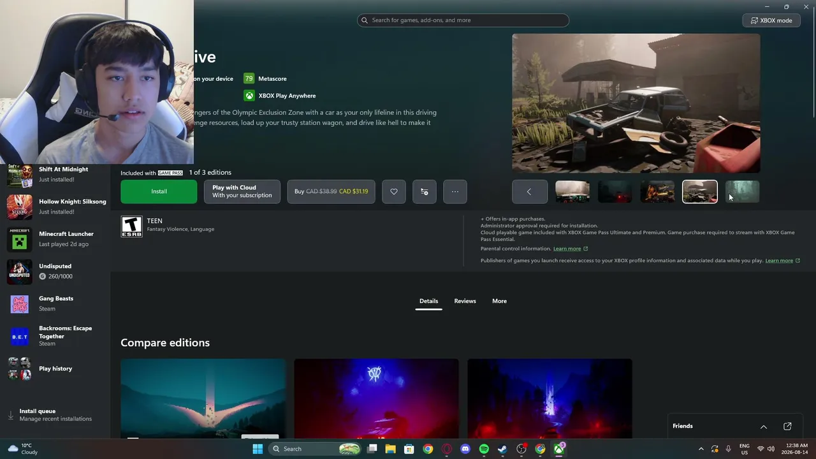
Task: Select the greenish fifth screenshot thumbnail
Action: point(743,192)
